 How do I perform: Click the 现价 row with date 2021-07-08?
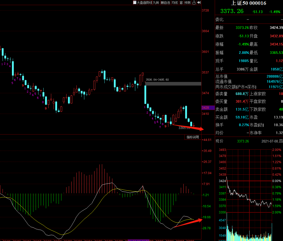tap(248, 141)
